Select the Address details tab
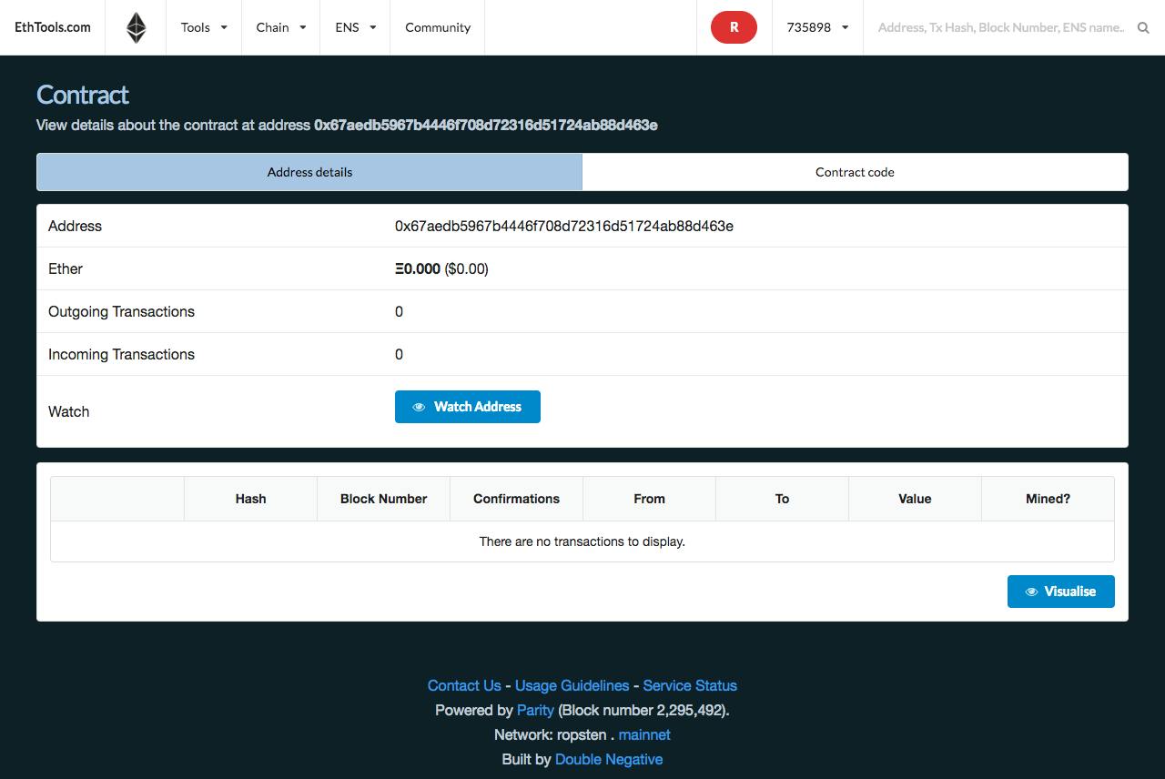1165x779 pixels. click(309, 172)
